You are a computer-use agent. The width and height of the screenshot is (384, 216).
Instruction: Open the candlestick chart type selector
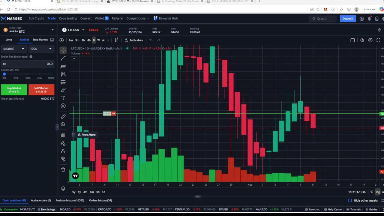click(x=116, y=40)
